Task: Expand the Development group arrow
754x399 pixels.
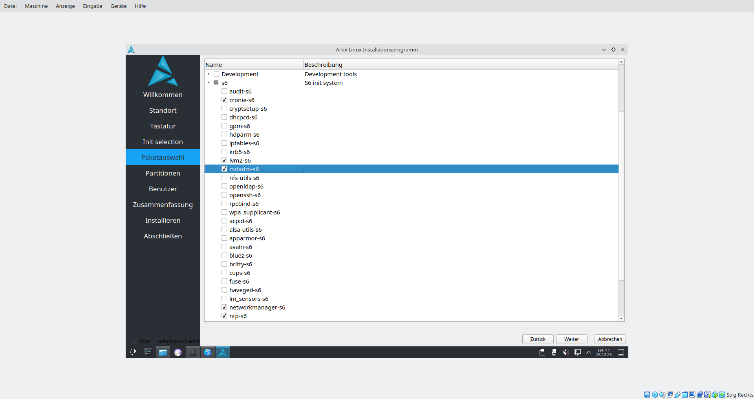Action: coord(209,74)
